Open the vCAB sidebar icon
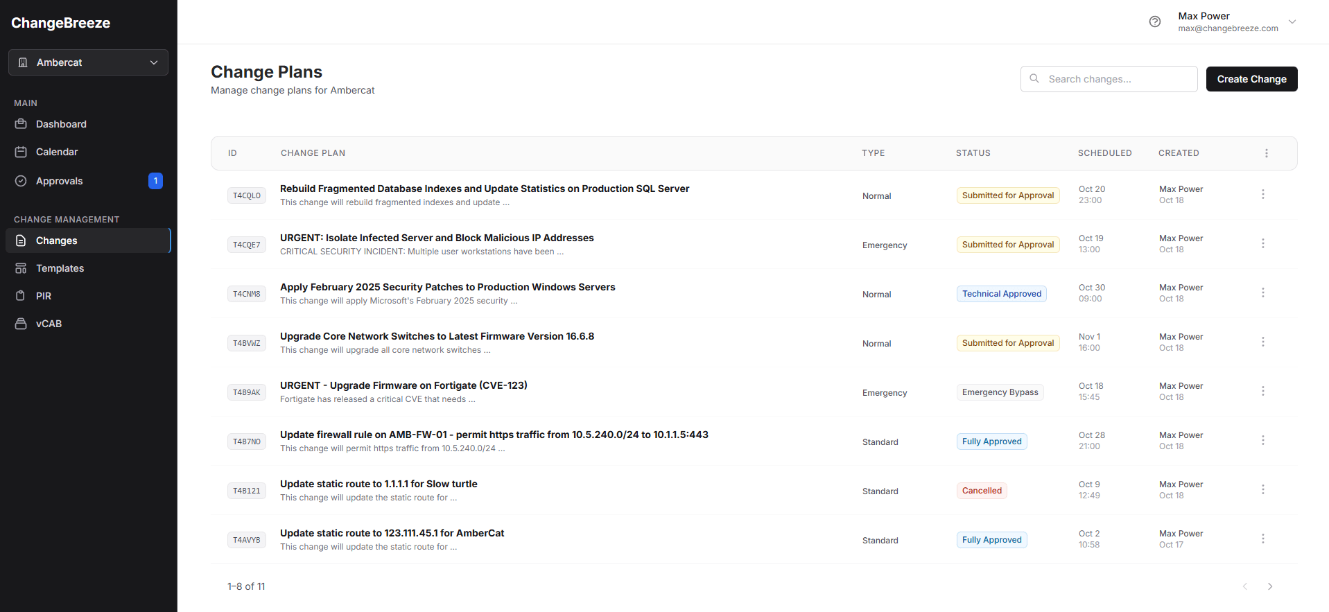 coord(21,324)
